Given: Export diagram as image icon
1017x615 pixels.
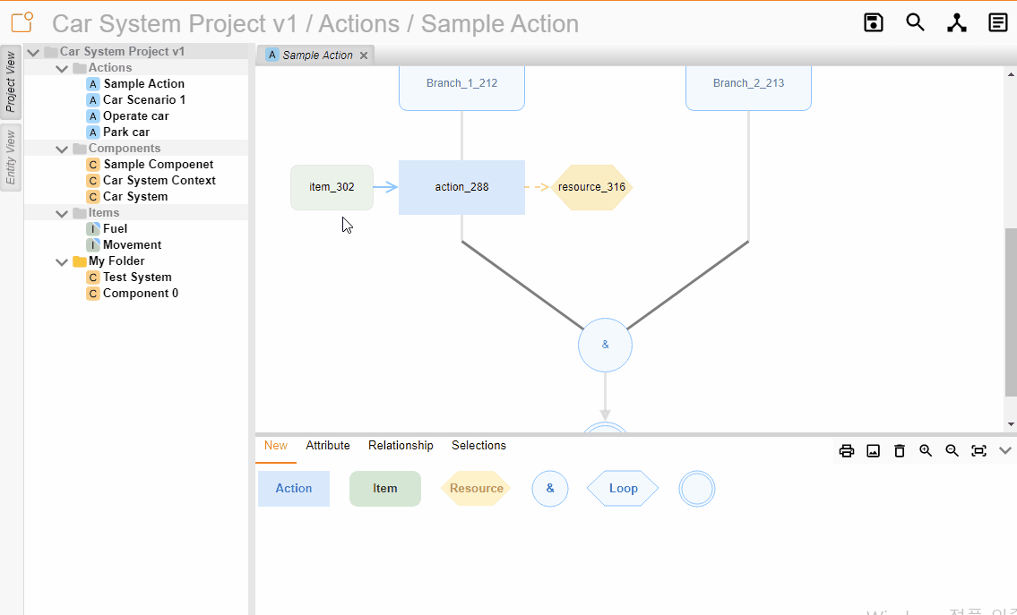Looking at the screenshot, I should pos(873,450).
